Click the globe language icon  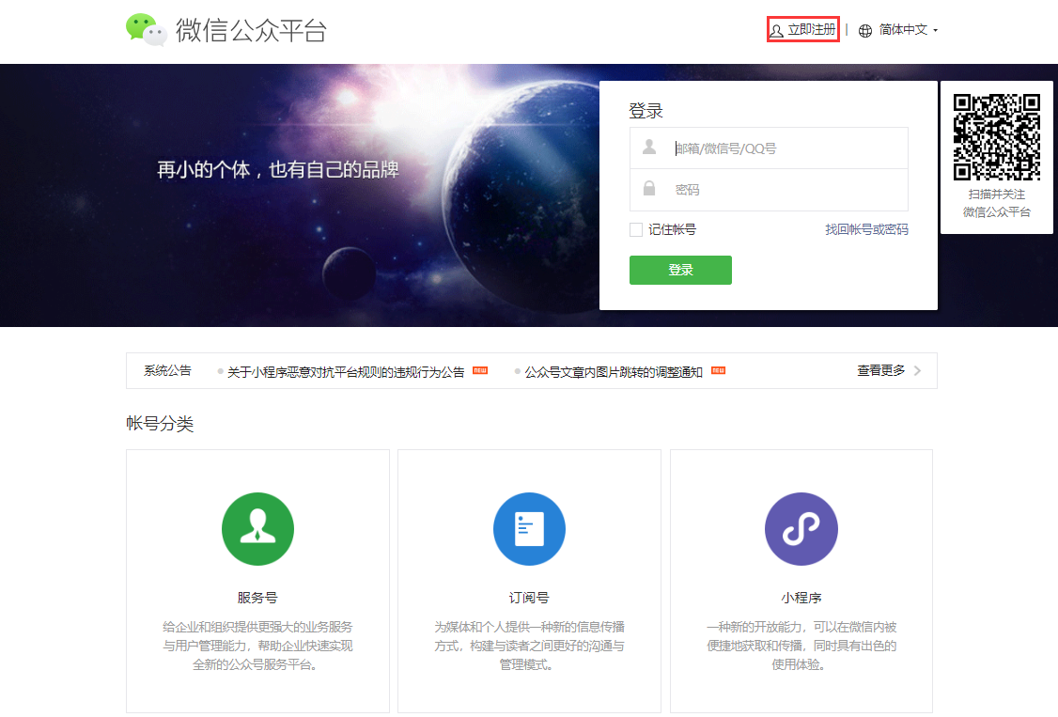(865, 30)
